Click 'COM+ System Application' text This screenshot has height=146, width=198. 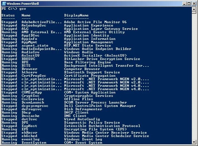[90, 92]
